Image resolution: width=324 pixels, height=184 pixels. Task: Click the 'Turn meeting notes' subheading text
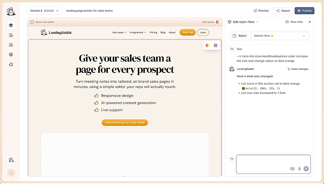125,84
